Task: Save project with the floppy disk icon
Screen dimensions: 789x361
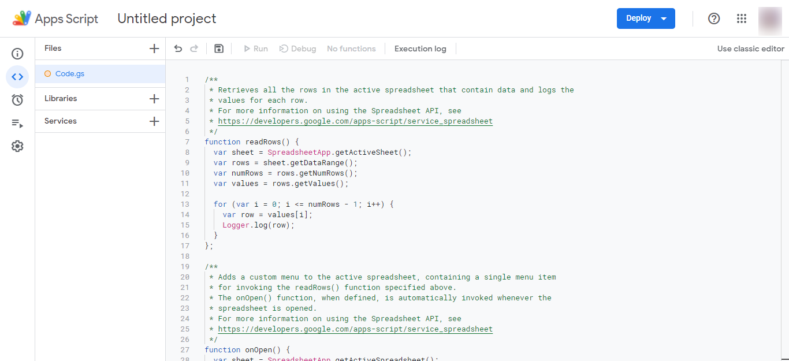Action: (x=219, y=49)
